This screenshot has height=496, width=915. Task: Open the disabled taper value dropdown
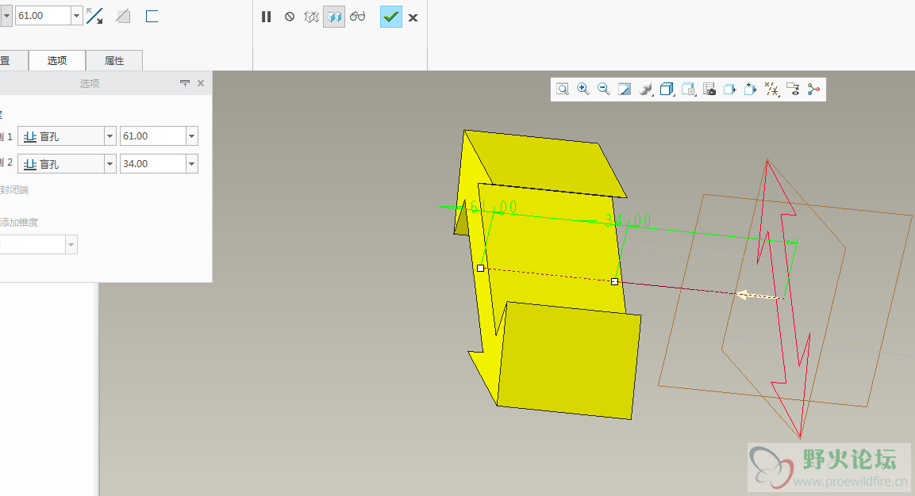[x=71, y=244]
